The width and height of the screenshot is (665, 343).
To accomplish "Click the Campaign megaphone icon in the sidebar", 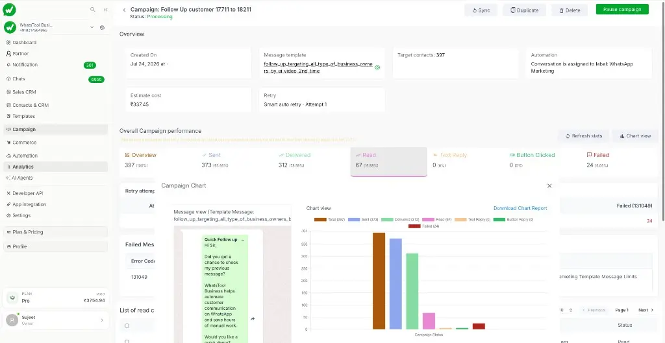I will pyautogui.click(x=8, y=129).
